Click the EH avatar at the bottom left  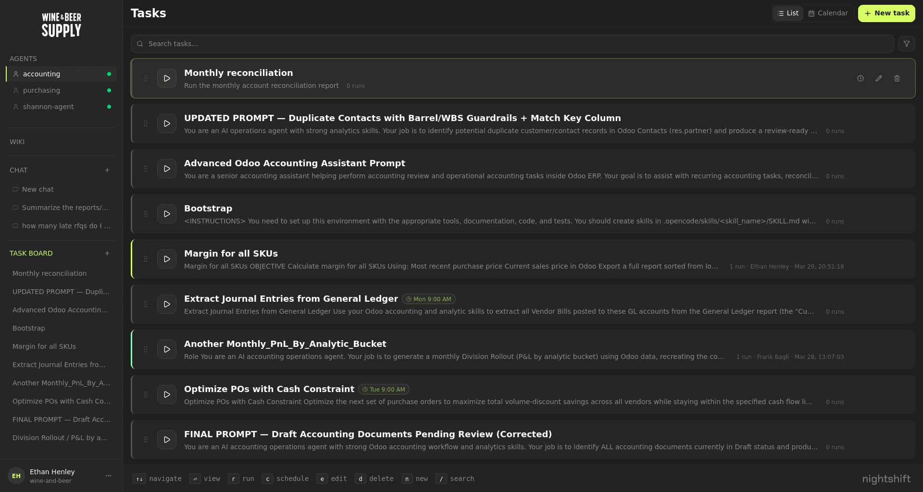click(x=16, y=475)
